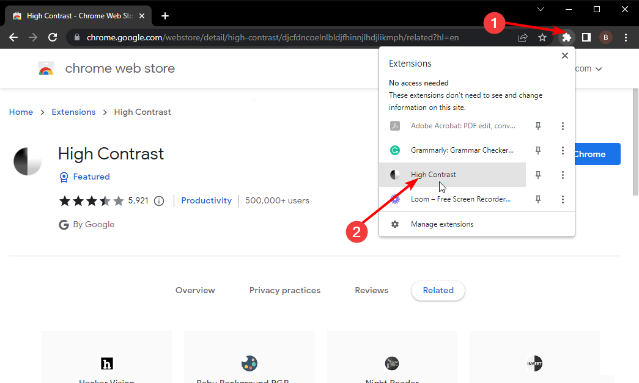Screen dimensions: 639x383
Task: Open the side panel icon
Action: [x=586, y=37]
